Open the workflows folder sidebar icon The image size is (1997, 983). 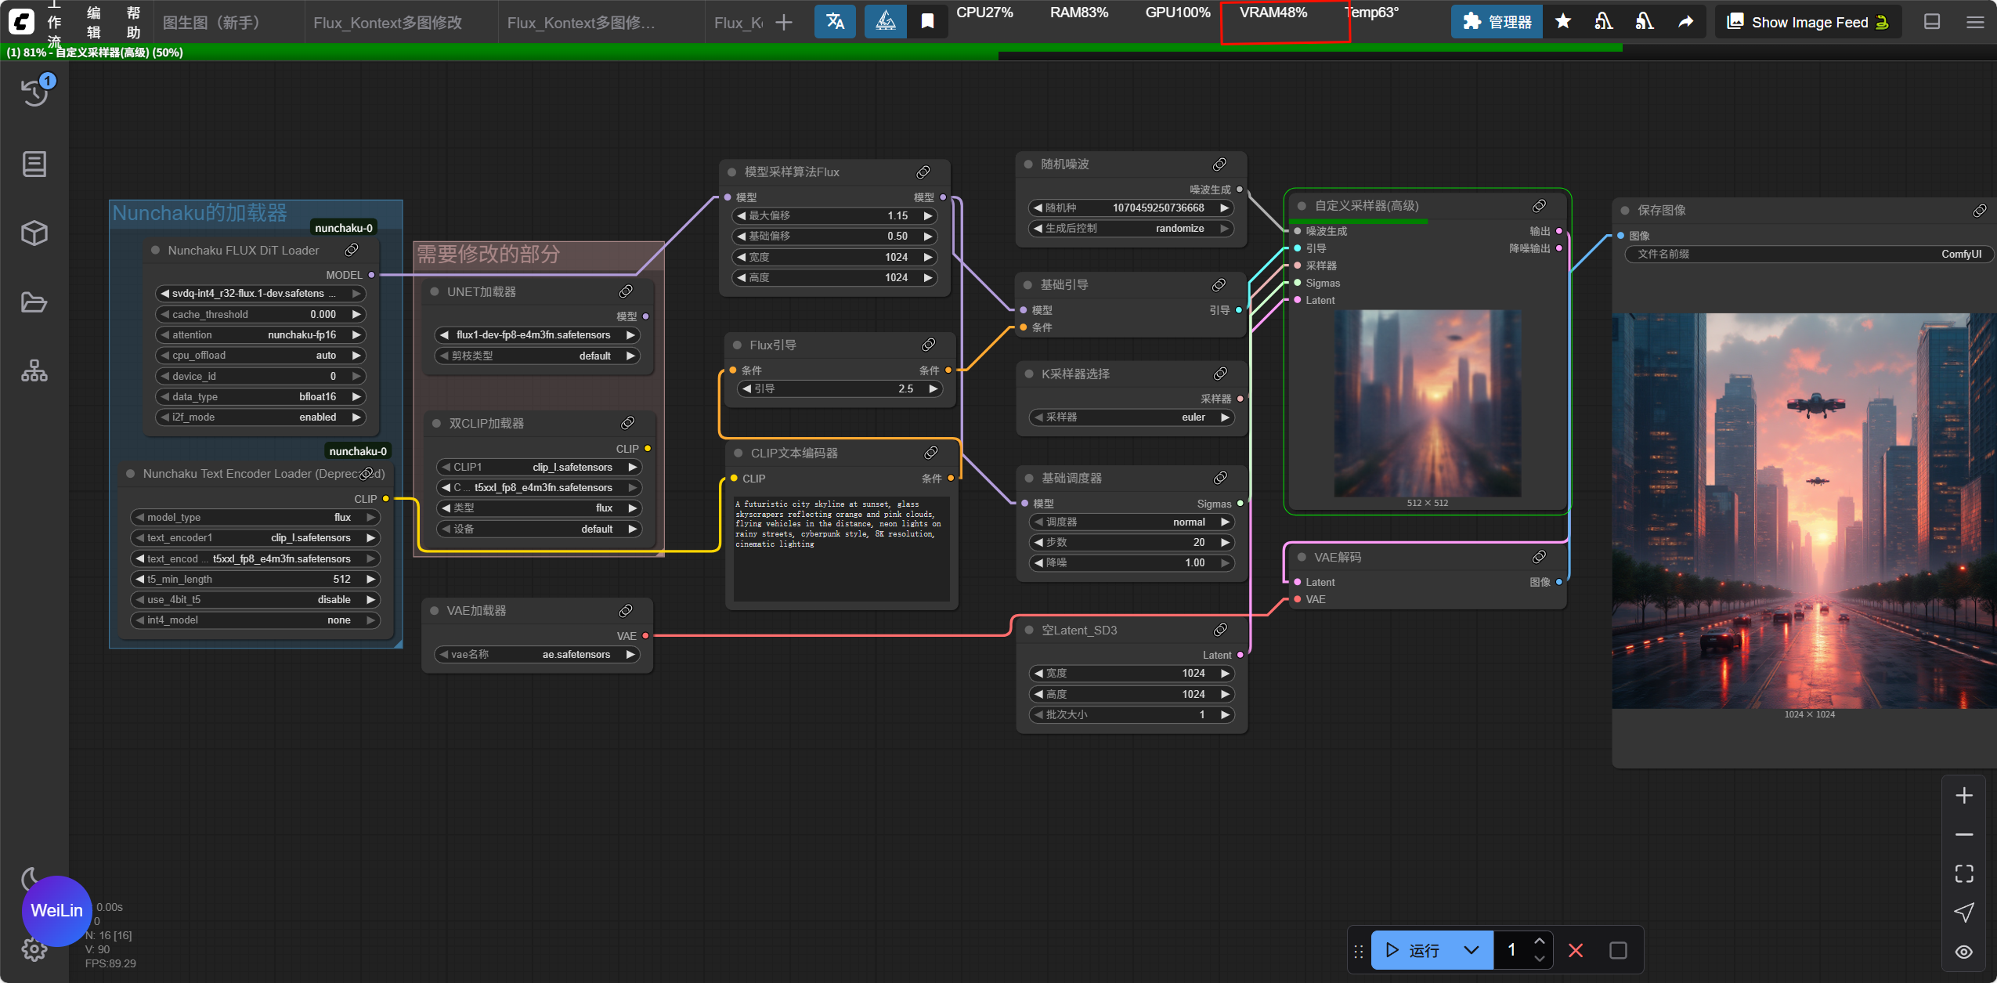[x=34, y=302]
